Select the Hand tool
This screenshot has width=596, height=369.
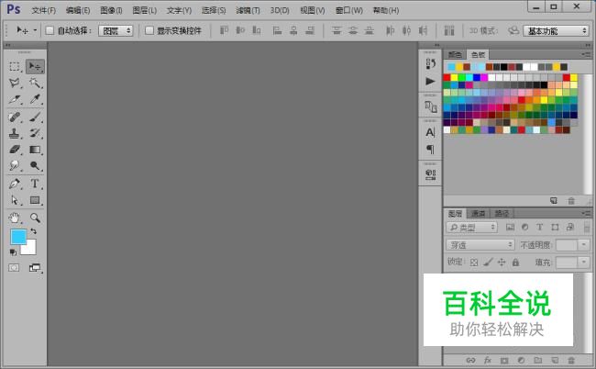[15, 218]
